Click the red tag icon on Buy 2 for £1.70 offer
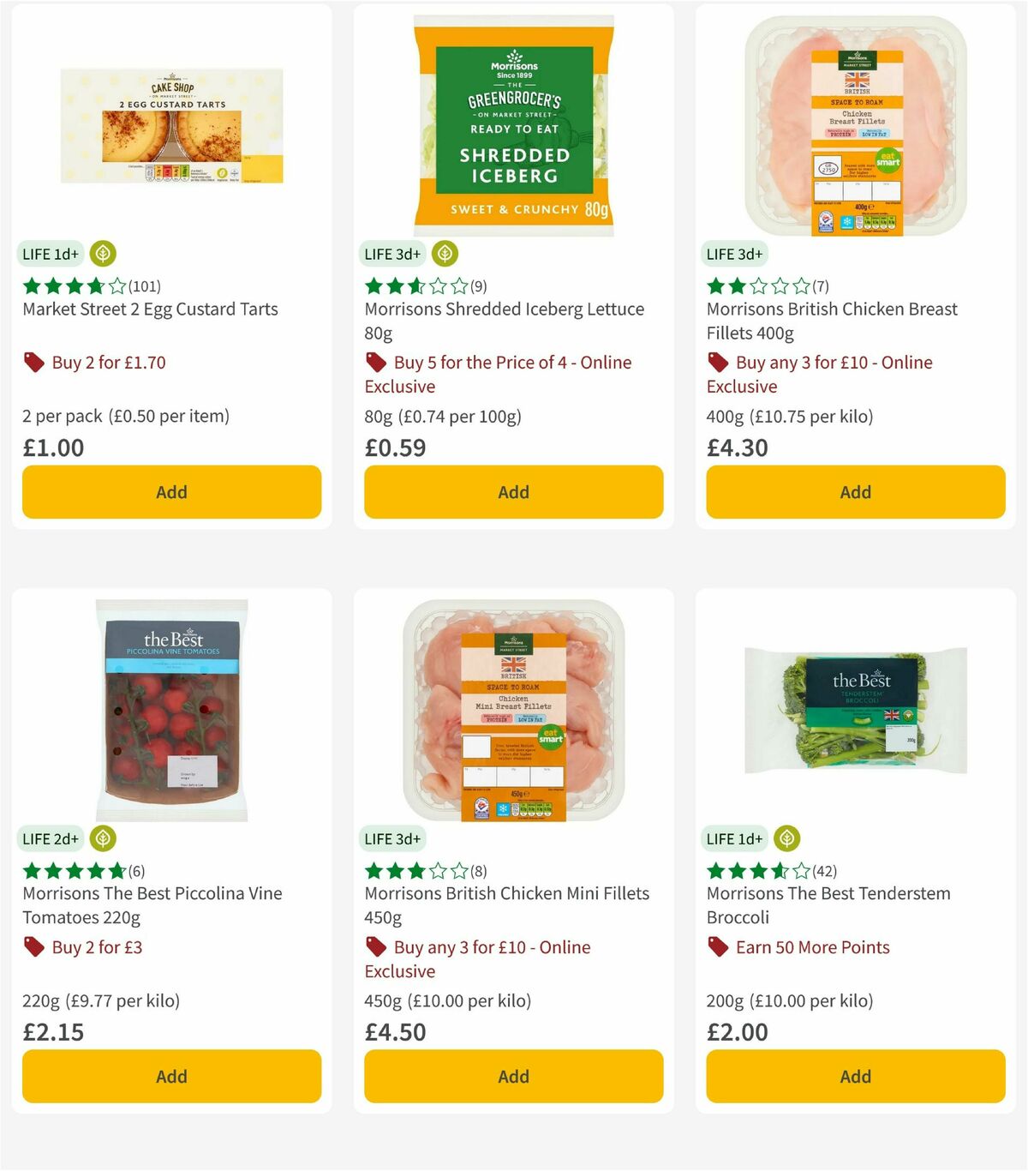 click(x=33, y=363)
